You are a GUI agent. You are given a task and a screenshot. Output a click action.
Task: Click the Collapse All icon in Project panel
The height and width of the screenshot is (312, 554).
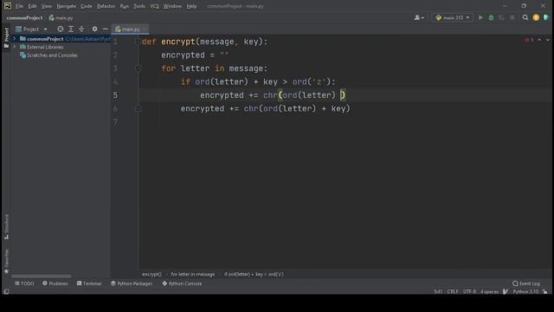tap(81, 29)
